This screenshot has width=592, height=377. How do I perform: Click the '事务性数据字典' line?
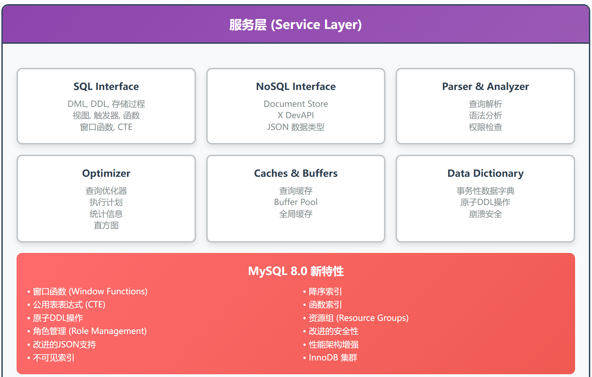(x=485, y=191)
